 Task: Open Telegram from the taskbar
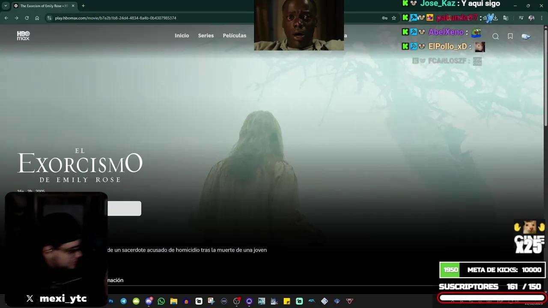pyautogui.click(x=123, y=301)
